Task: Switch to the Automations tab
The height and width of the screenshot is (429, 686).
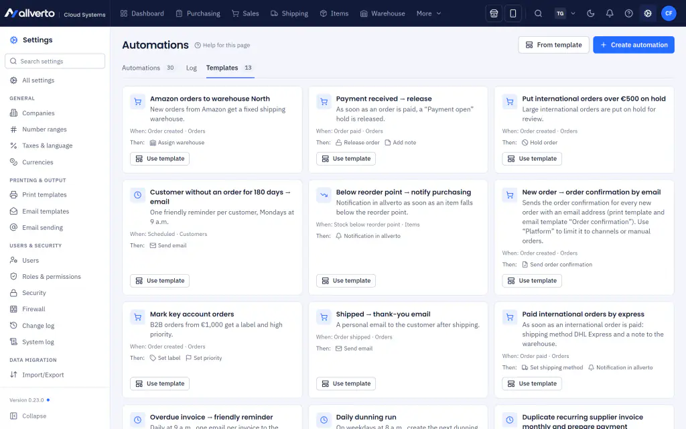Action: pyautogui.click(x=148, y=68)
